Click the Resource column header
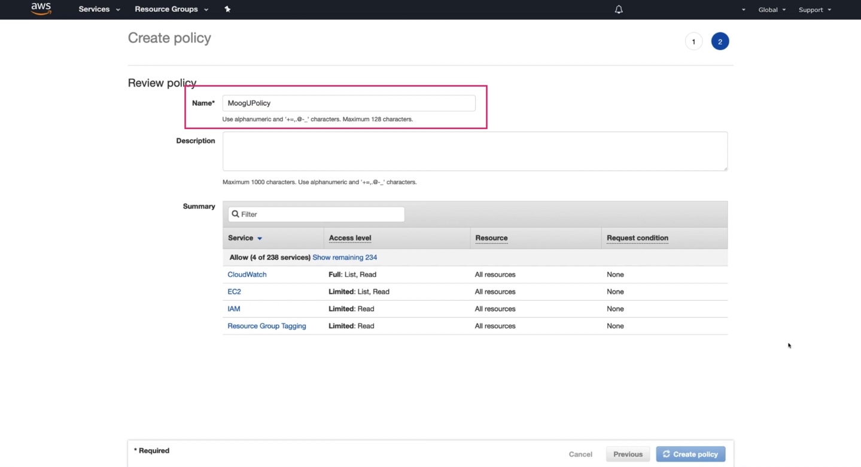 [x=491, y=238]
